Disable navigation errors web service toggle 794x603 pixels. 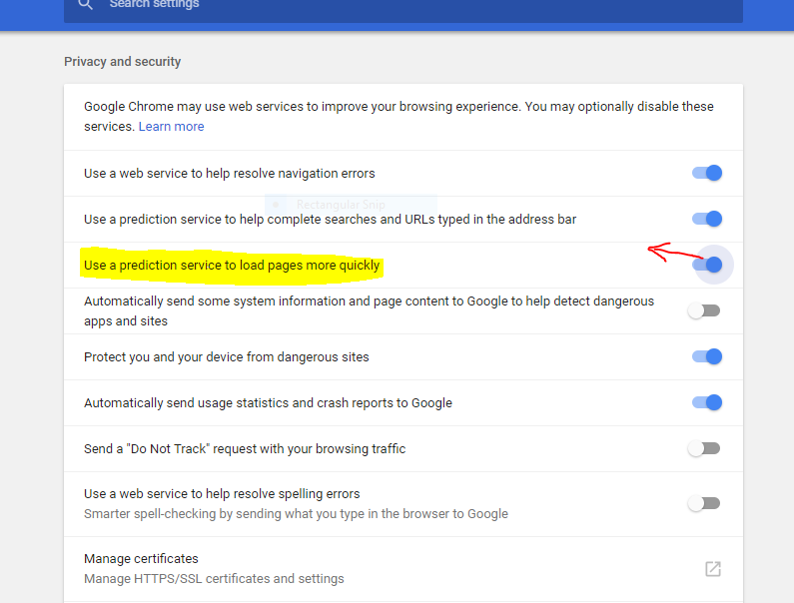706,173
